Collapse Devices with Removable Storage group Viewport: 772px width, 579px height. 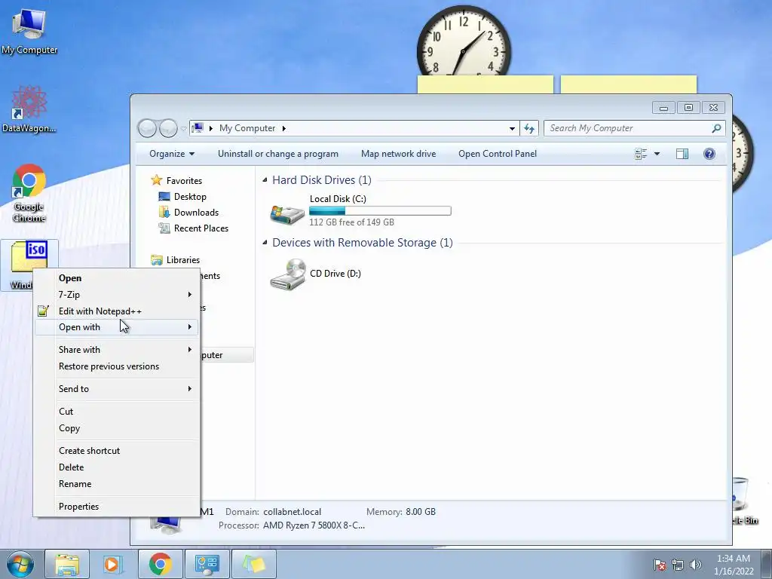point(265,242)
